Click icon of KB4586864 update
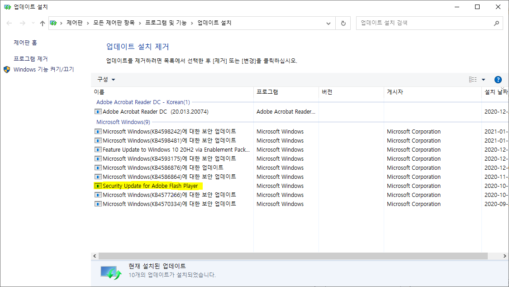Viewport: 509px width, 287px height. 98,177
